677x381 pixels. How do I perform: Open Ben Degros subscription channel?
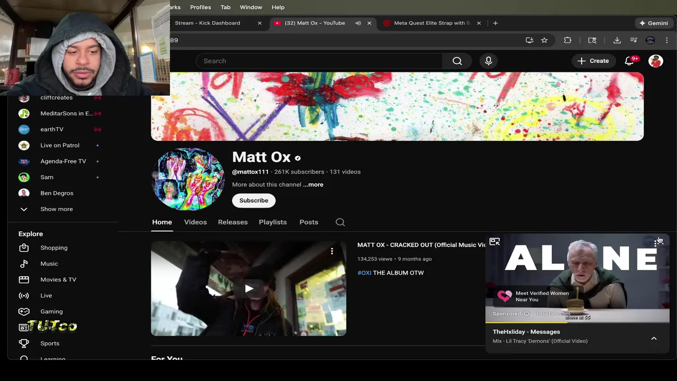point(57,193)
